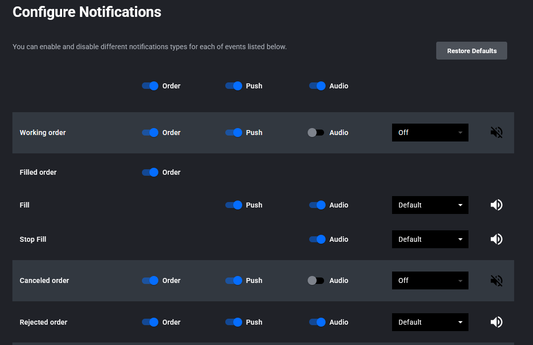This screenshot has width=533, height=345.
Task: Turn off Push toggle for Rejected order
Action: (234, 322)
